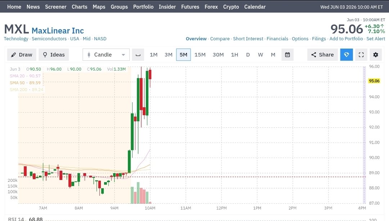Click the SMA 20 indicator label

[x=25, y=76]
